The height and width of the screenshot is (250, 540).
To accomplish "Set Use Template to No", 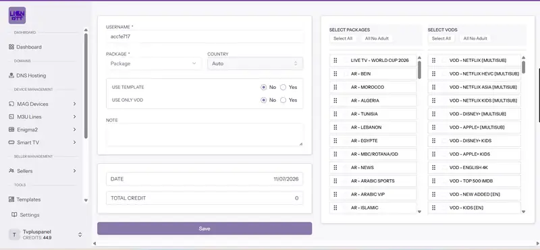I will coord(264,88).
